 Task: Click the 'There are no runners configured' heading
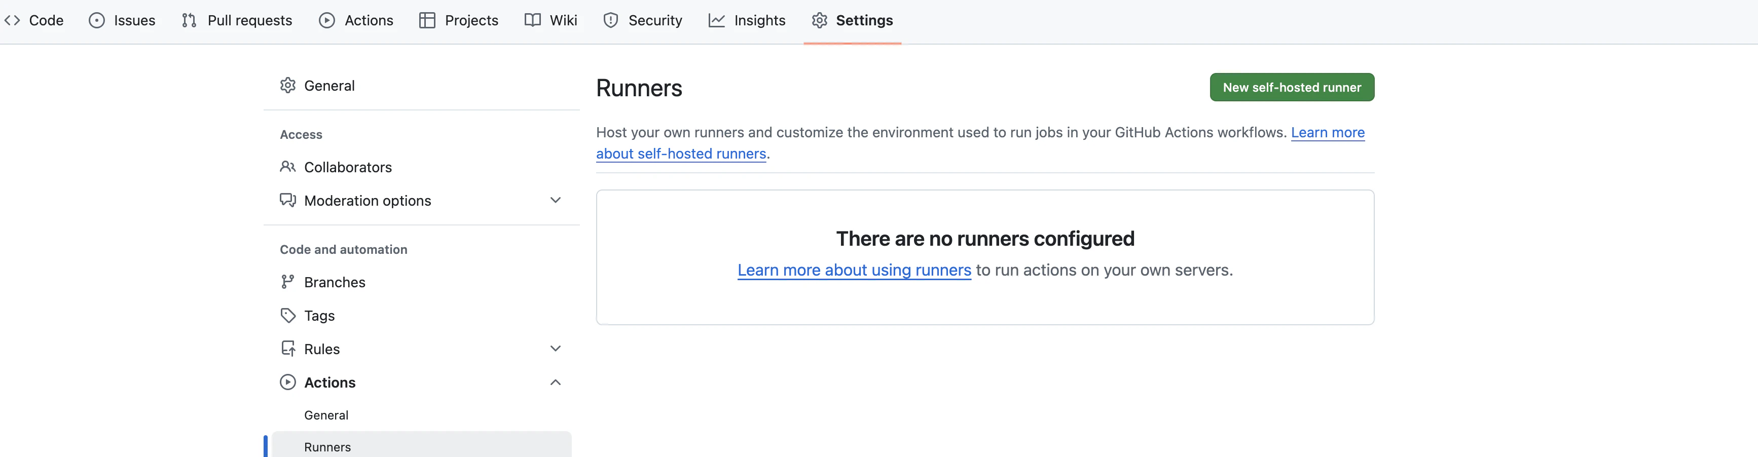(x=985, y=238)
